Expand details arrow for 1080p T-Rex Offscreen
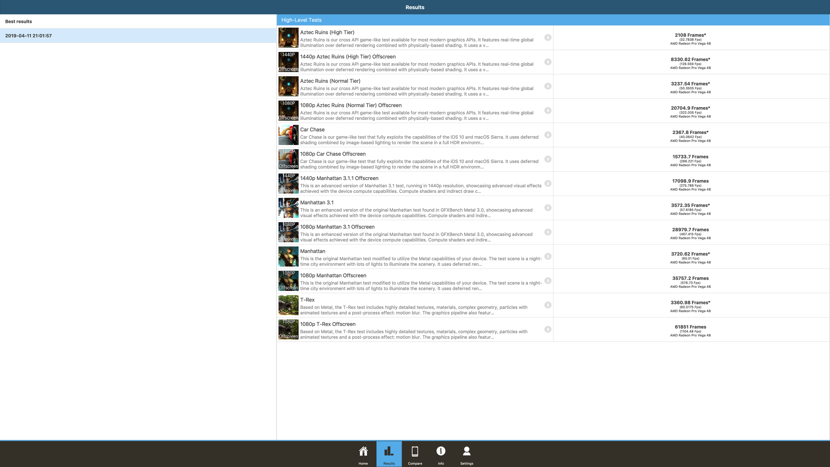830x467 pixels. pos(548,330)
